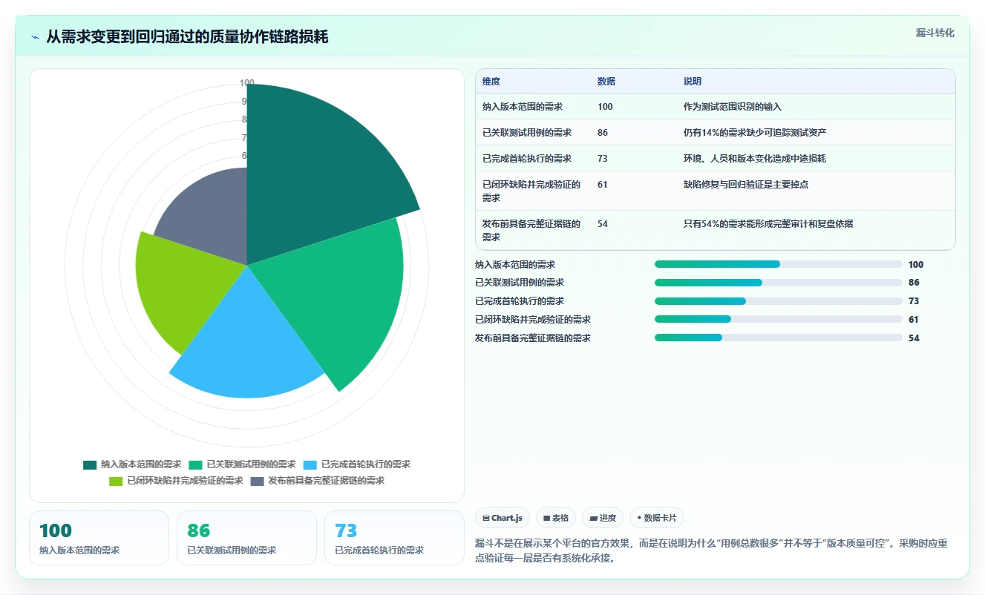Toggle legend swatch for 已关联测试用例的需求
The image size is (985, 595).
click(196, 464)
